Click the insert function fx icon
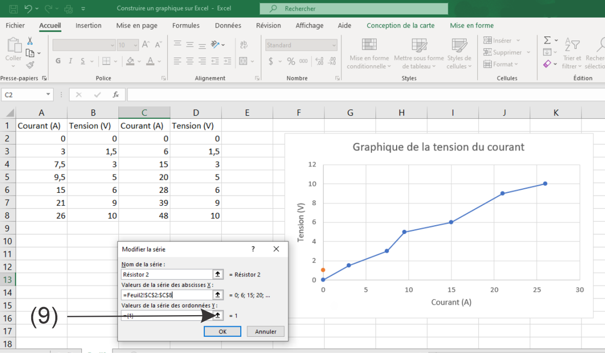605x353 pixels. pos(116,95)
